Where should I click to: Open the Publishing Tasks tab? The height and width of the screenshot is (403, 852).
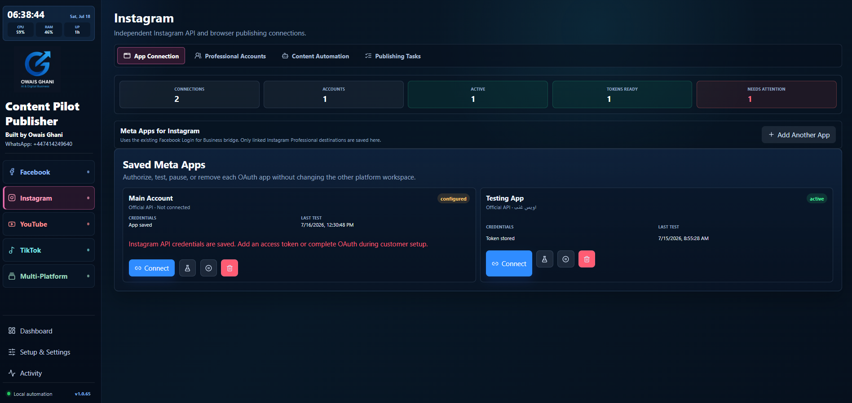[x=393, y=56]
